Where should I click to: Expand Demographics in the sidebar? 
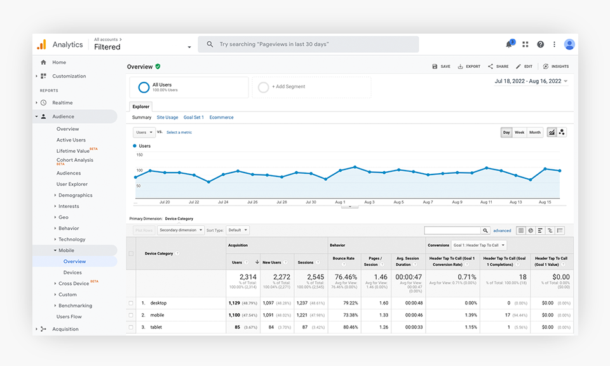click(x=75, y=195)
